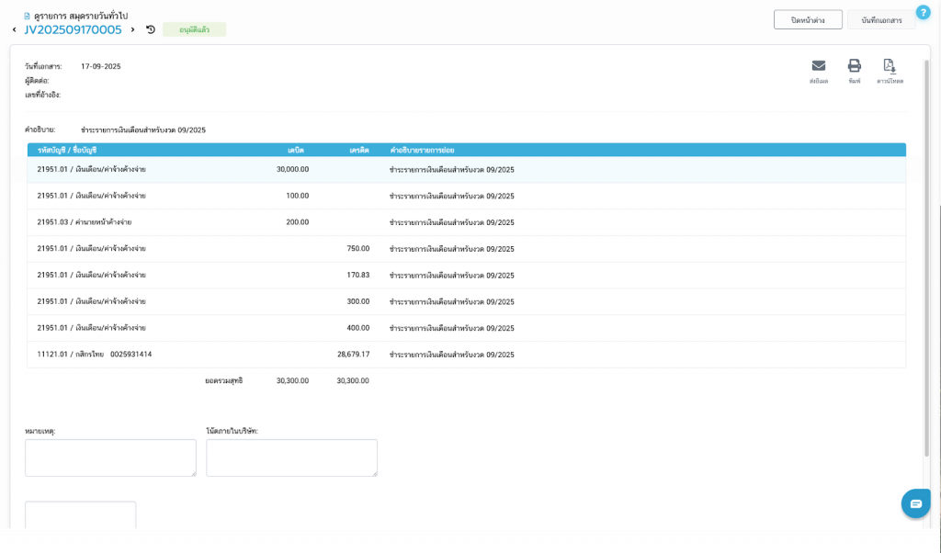
Task: Open the blue help question mark
Action: point(923,12)
